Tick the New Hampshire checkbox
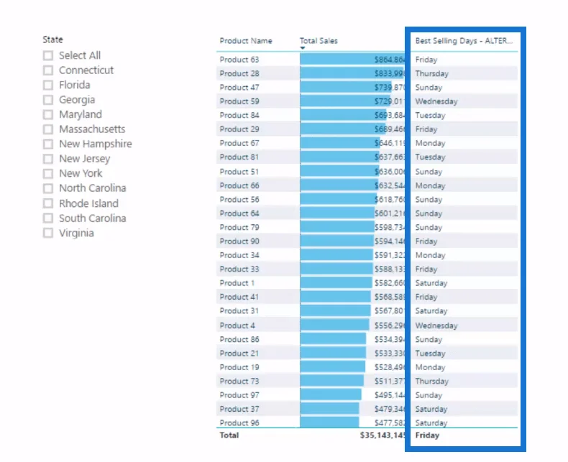The image size is (568, 462). pyautogui.click(x=48, y=144)
